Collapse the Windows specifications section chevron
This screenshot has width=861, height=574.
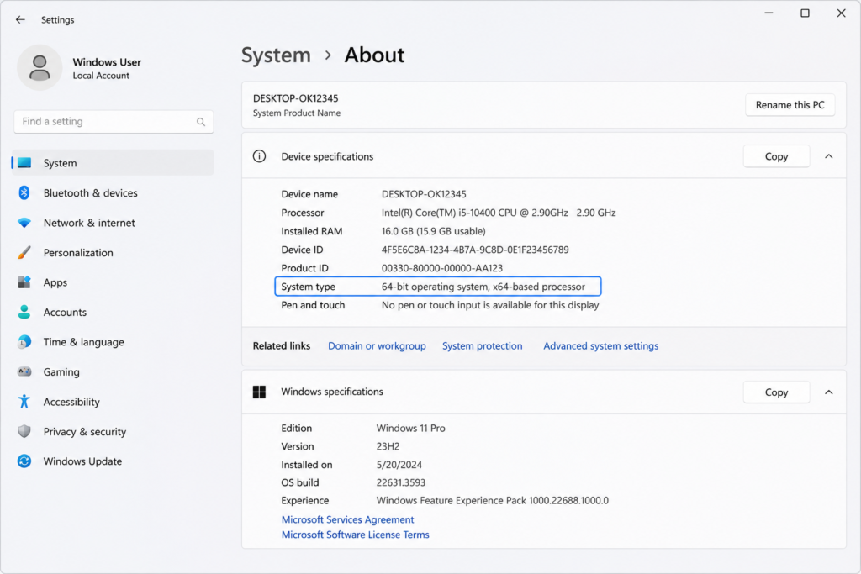click(x=828, y=392)
